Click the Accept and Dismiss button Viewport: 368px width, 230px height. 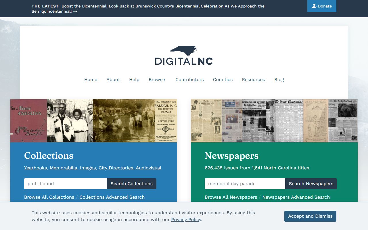point(310,216)
